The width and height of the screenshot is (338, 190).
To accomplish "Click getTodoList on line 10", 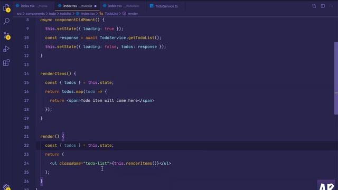I will [142, 37].
